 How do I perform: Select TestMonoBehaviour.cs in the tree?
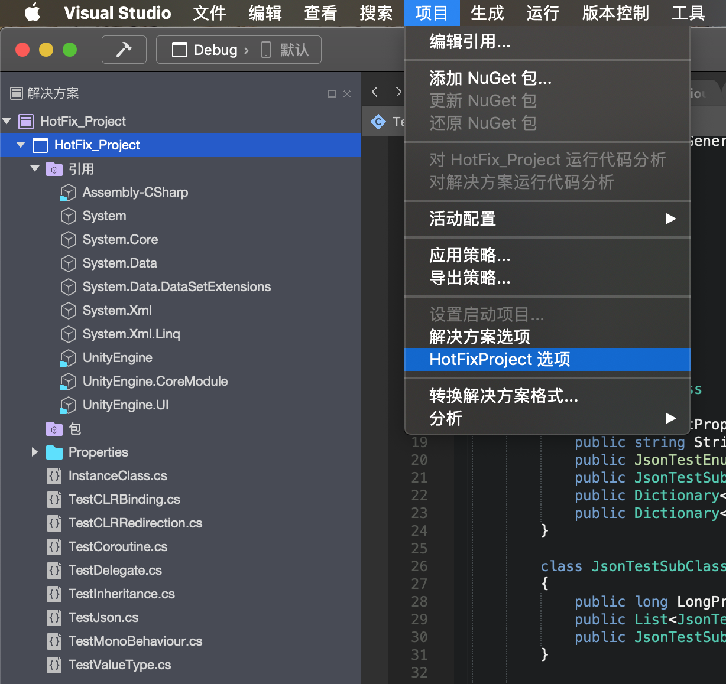(x=180, y=641)
